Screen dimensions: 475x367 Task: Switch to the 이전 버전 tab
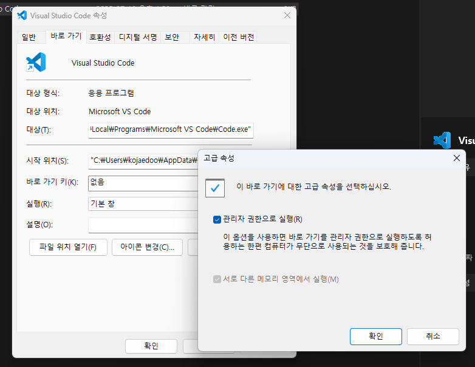click(x=238, y=37)
